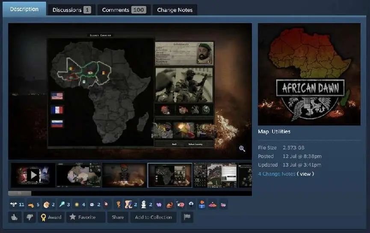The height and width of the screenshot is (233, 370).
Task: Switch to the Discussions tab
Action: [71, 10]
